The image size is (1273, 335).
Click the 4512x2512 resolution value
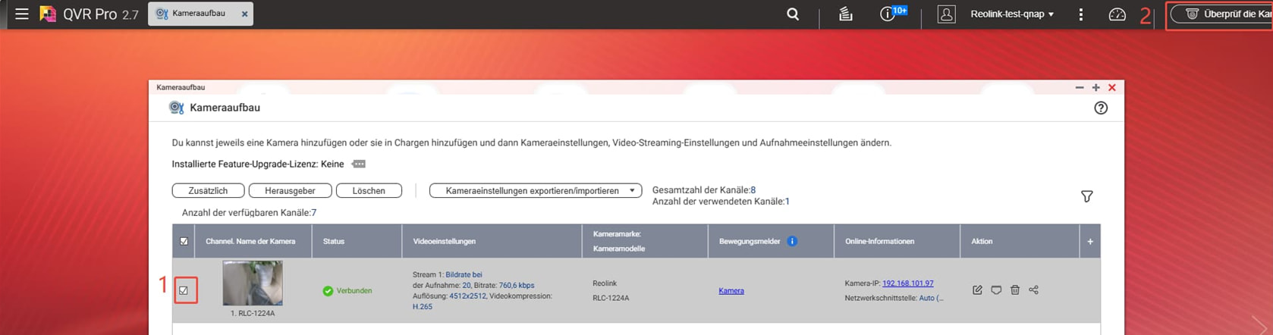[x=467, y=296]
